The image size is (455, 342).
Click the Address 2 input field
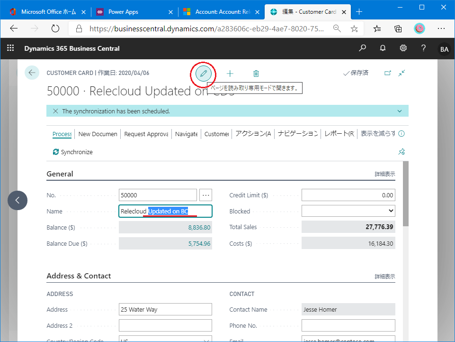pyautogui.click(x=165, y=325)
